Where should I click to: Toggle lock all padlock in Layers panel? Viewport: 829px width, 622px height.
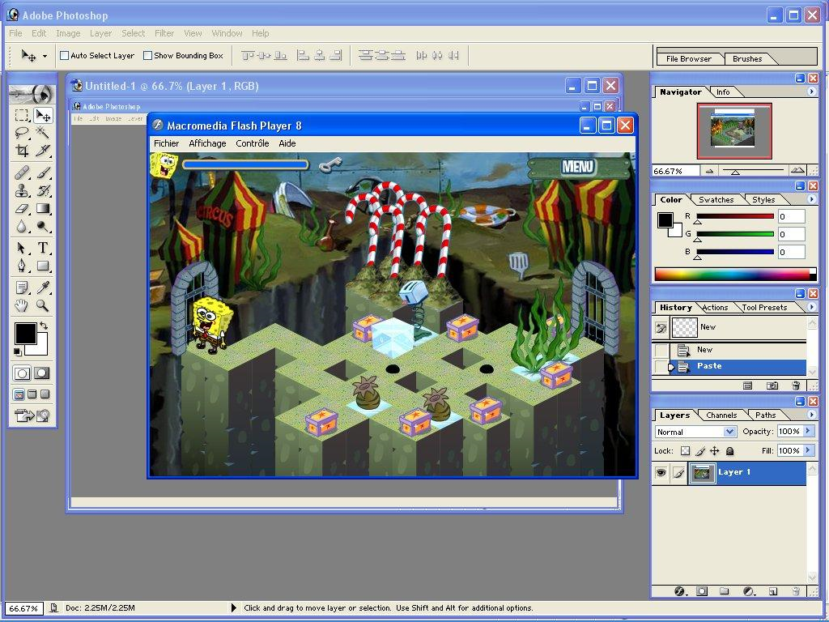[729, 451]
